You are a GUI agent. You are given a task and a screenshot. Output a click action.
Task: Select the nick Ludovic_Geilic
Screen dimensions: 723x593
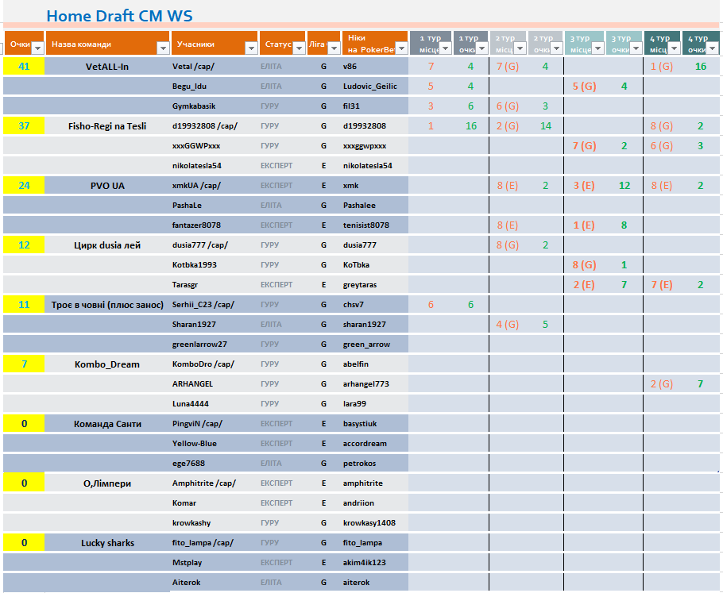point(369,87)
